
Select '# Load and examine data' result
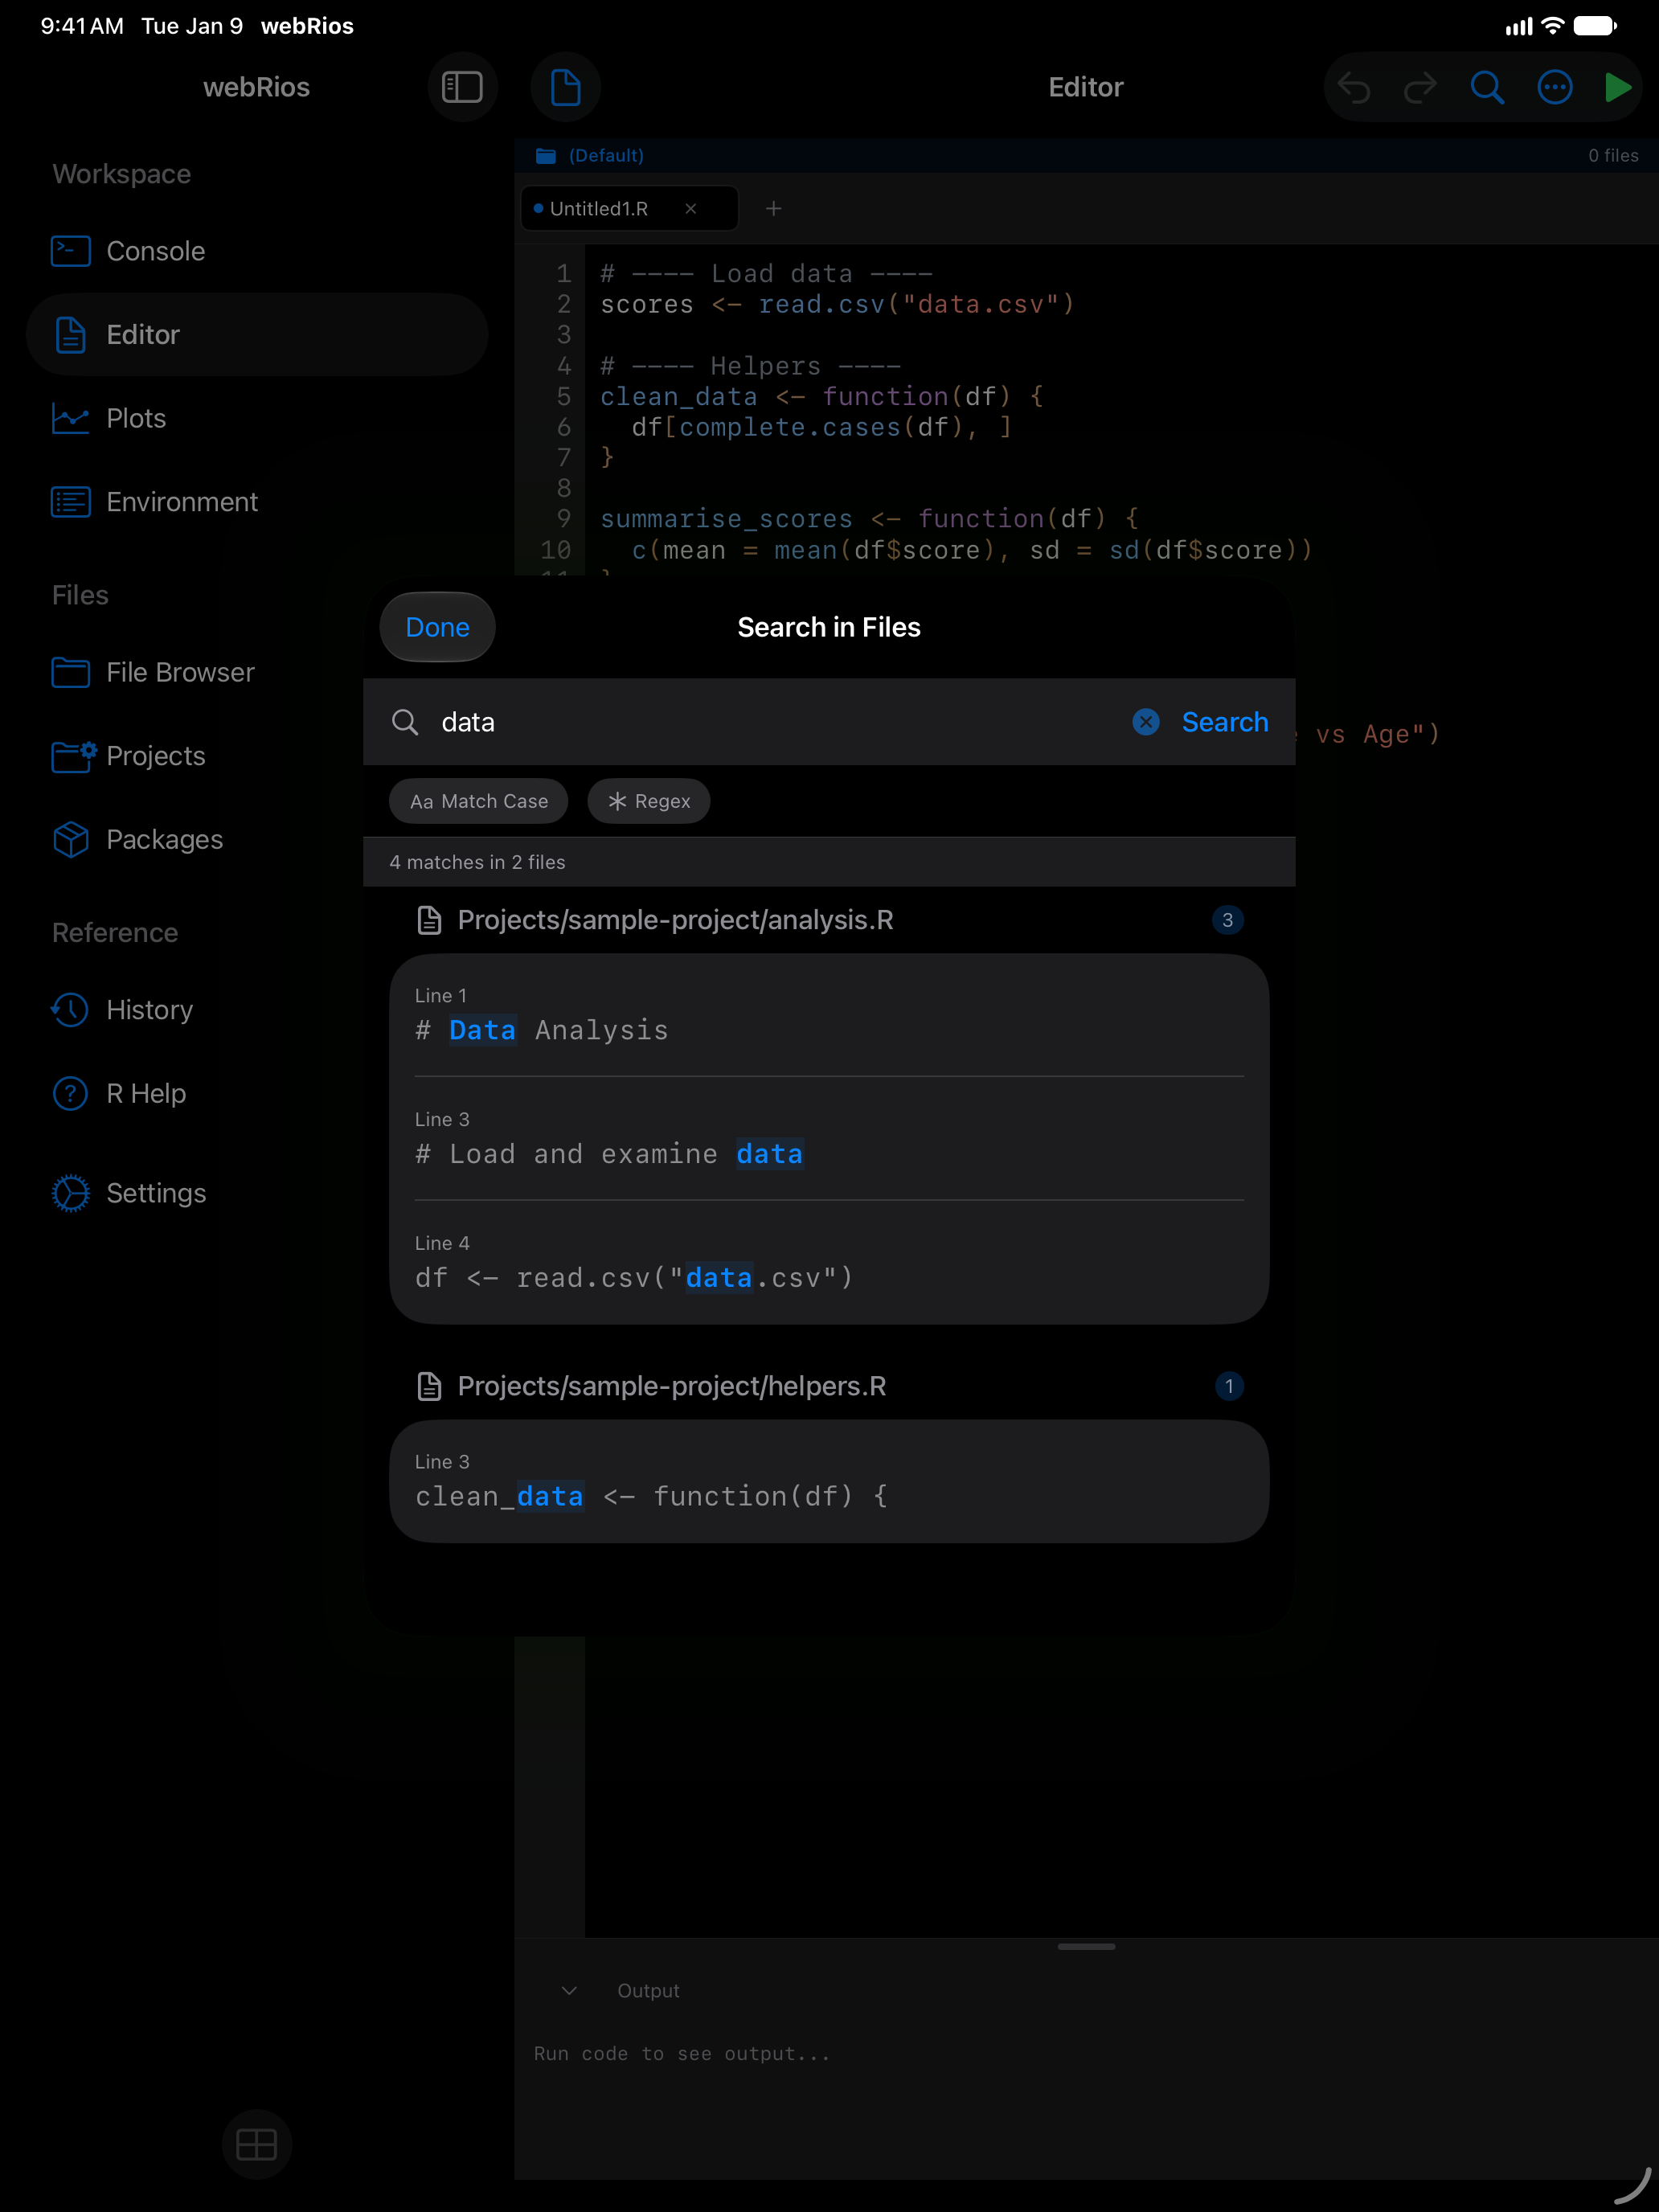click(x=829, y=1139)
